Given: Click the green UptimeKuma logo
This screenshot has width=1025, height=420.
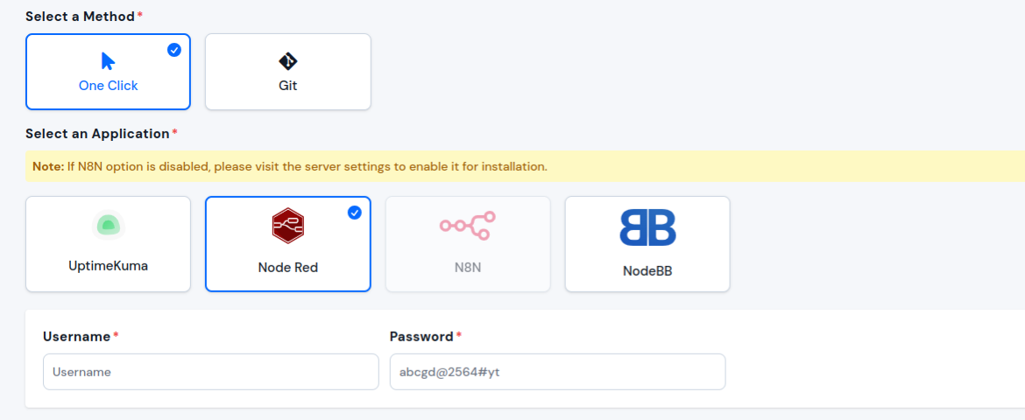Looking at the screenshot, I should pyautogui.click(x=108, y=226).
